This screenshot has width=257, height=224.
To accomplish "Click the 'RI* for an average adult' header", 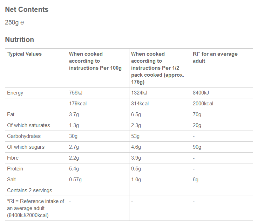I will click(x=215, y=57).
